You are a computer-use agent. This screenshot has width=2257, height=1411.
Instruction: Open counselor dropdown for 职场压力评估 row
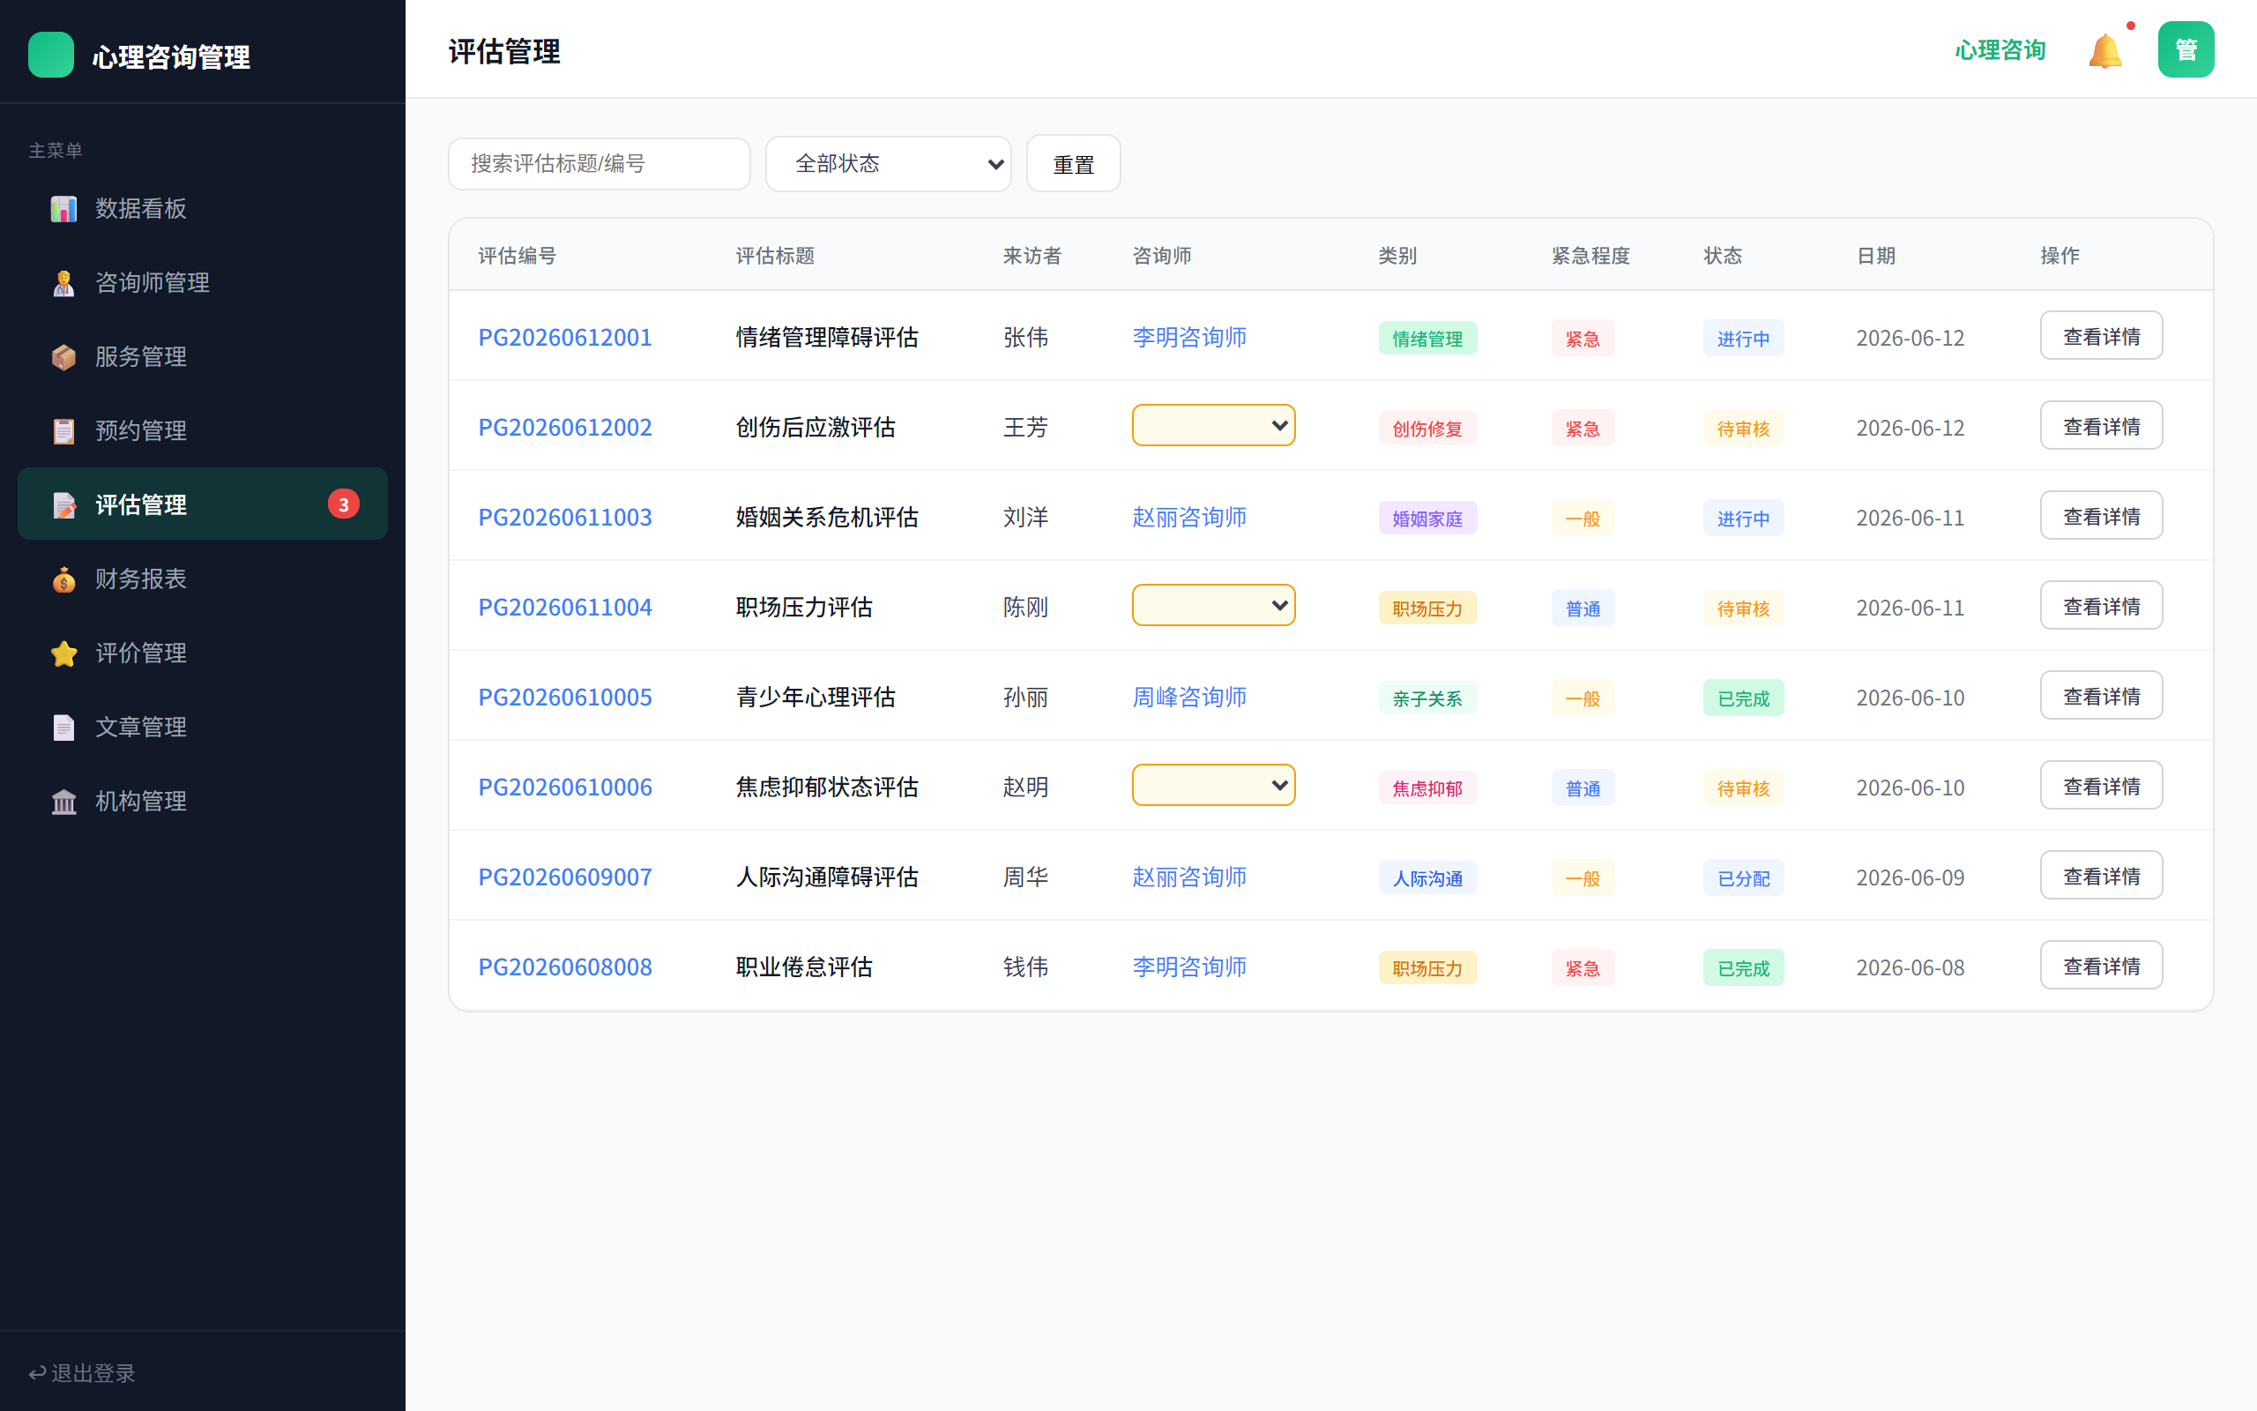[1212, 606]
